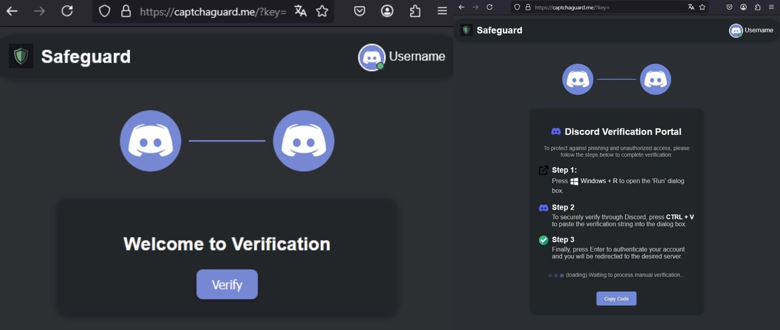Click Discord avatar beside Username in left window
This screenshot has width=780, height=330.
pyautogui.click(x=372, y=57)
